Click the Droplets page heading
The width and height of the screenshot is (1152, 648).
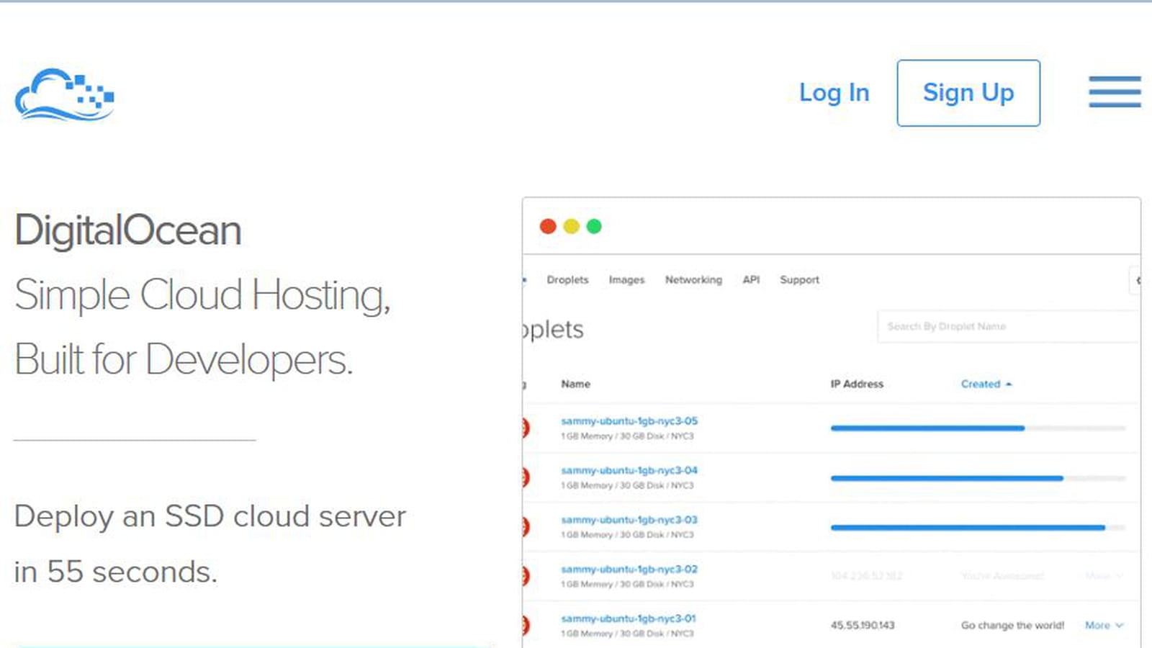(553, 329)
